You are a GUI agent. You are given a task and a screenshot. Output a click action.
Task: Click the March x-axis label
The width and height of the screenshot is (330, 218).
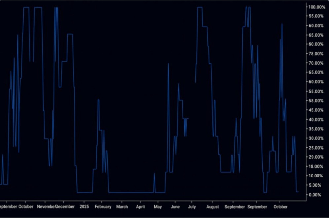pyautogui.click(x=122, y=207)
